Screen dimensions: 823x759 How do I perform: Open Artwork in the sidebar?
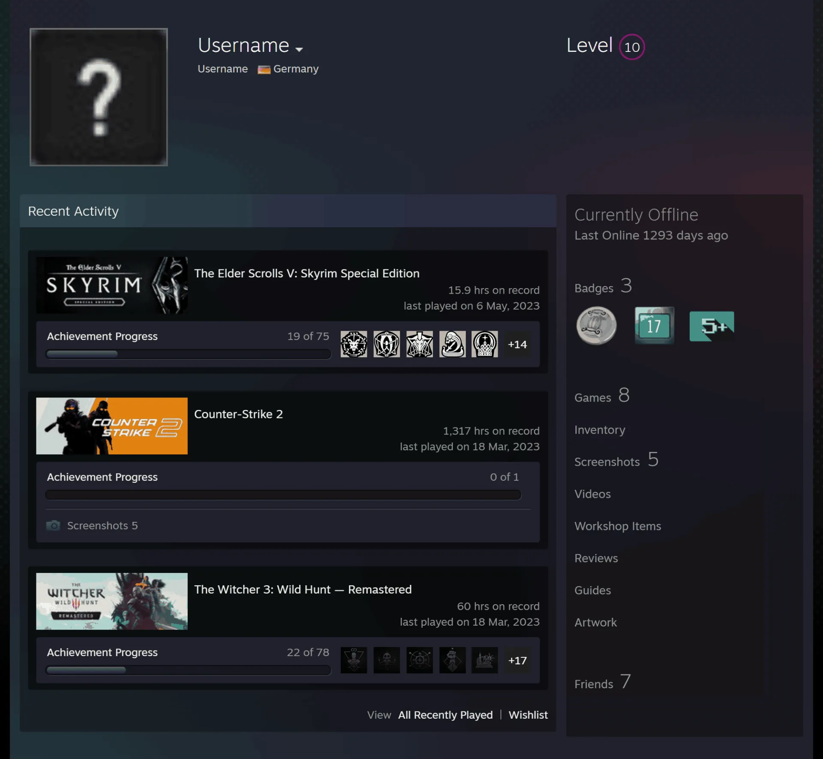(595, 623)
